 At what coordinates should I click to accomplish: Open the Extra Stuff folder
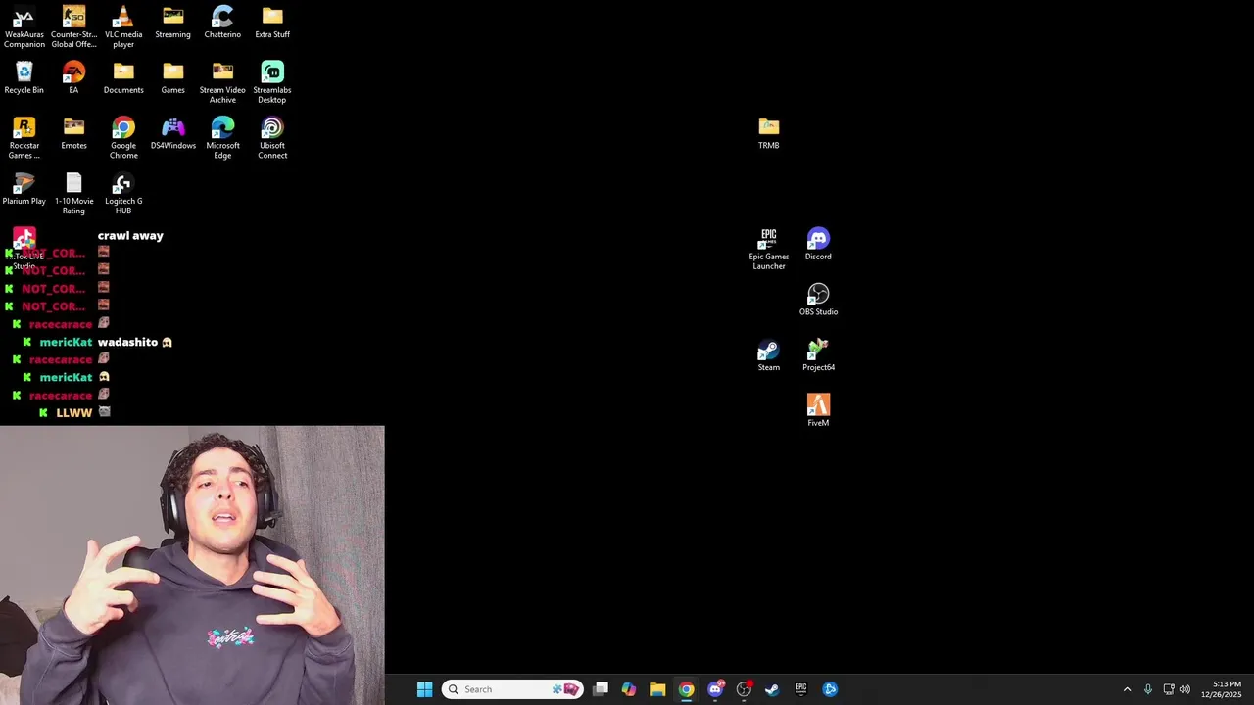coord(272,23)
